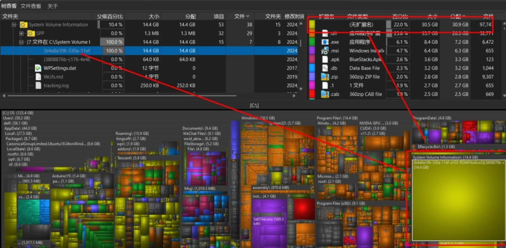Viewport: 506px width, 248px height.
Task: Click the .db Data Base File icon
Action: click(x=325, y=68)
